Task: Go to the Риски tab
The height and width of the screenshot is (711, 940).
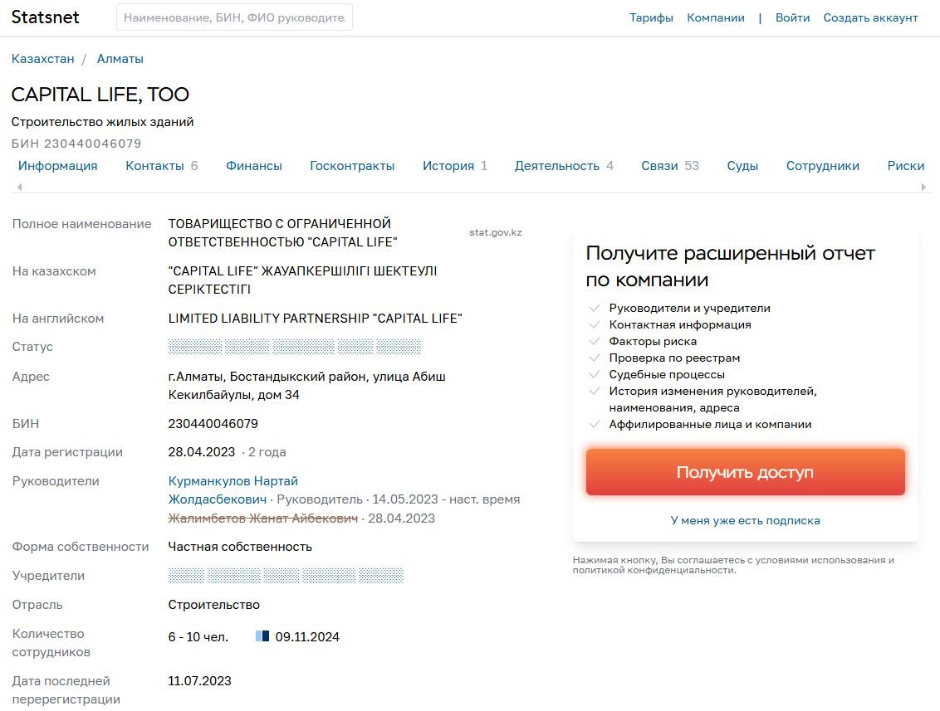Action: [905, 166]
